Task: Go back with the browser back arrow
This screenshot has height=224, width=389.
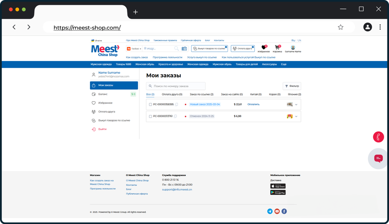Action: [x=14, y=27]
